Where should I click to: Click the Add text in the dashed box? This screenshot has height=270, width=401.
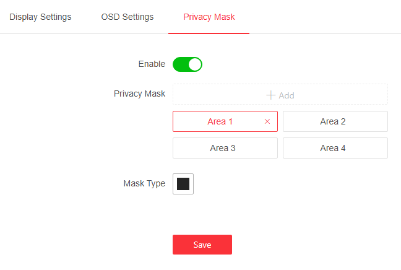coord(287,95)
